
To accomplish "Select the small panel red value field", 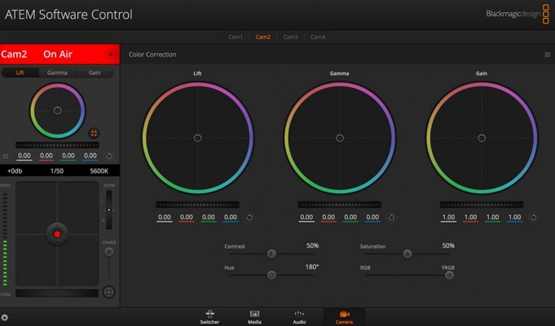I will pos(46,156).
